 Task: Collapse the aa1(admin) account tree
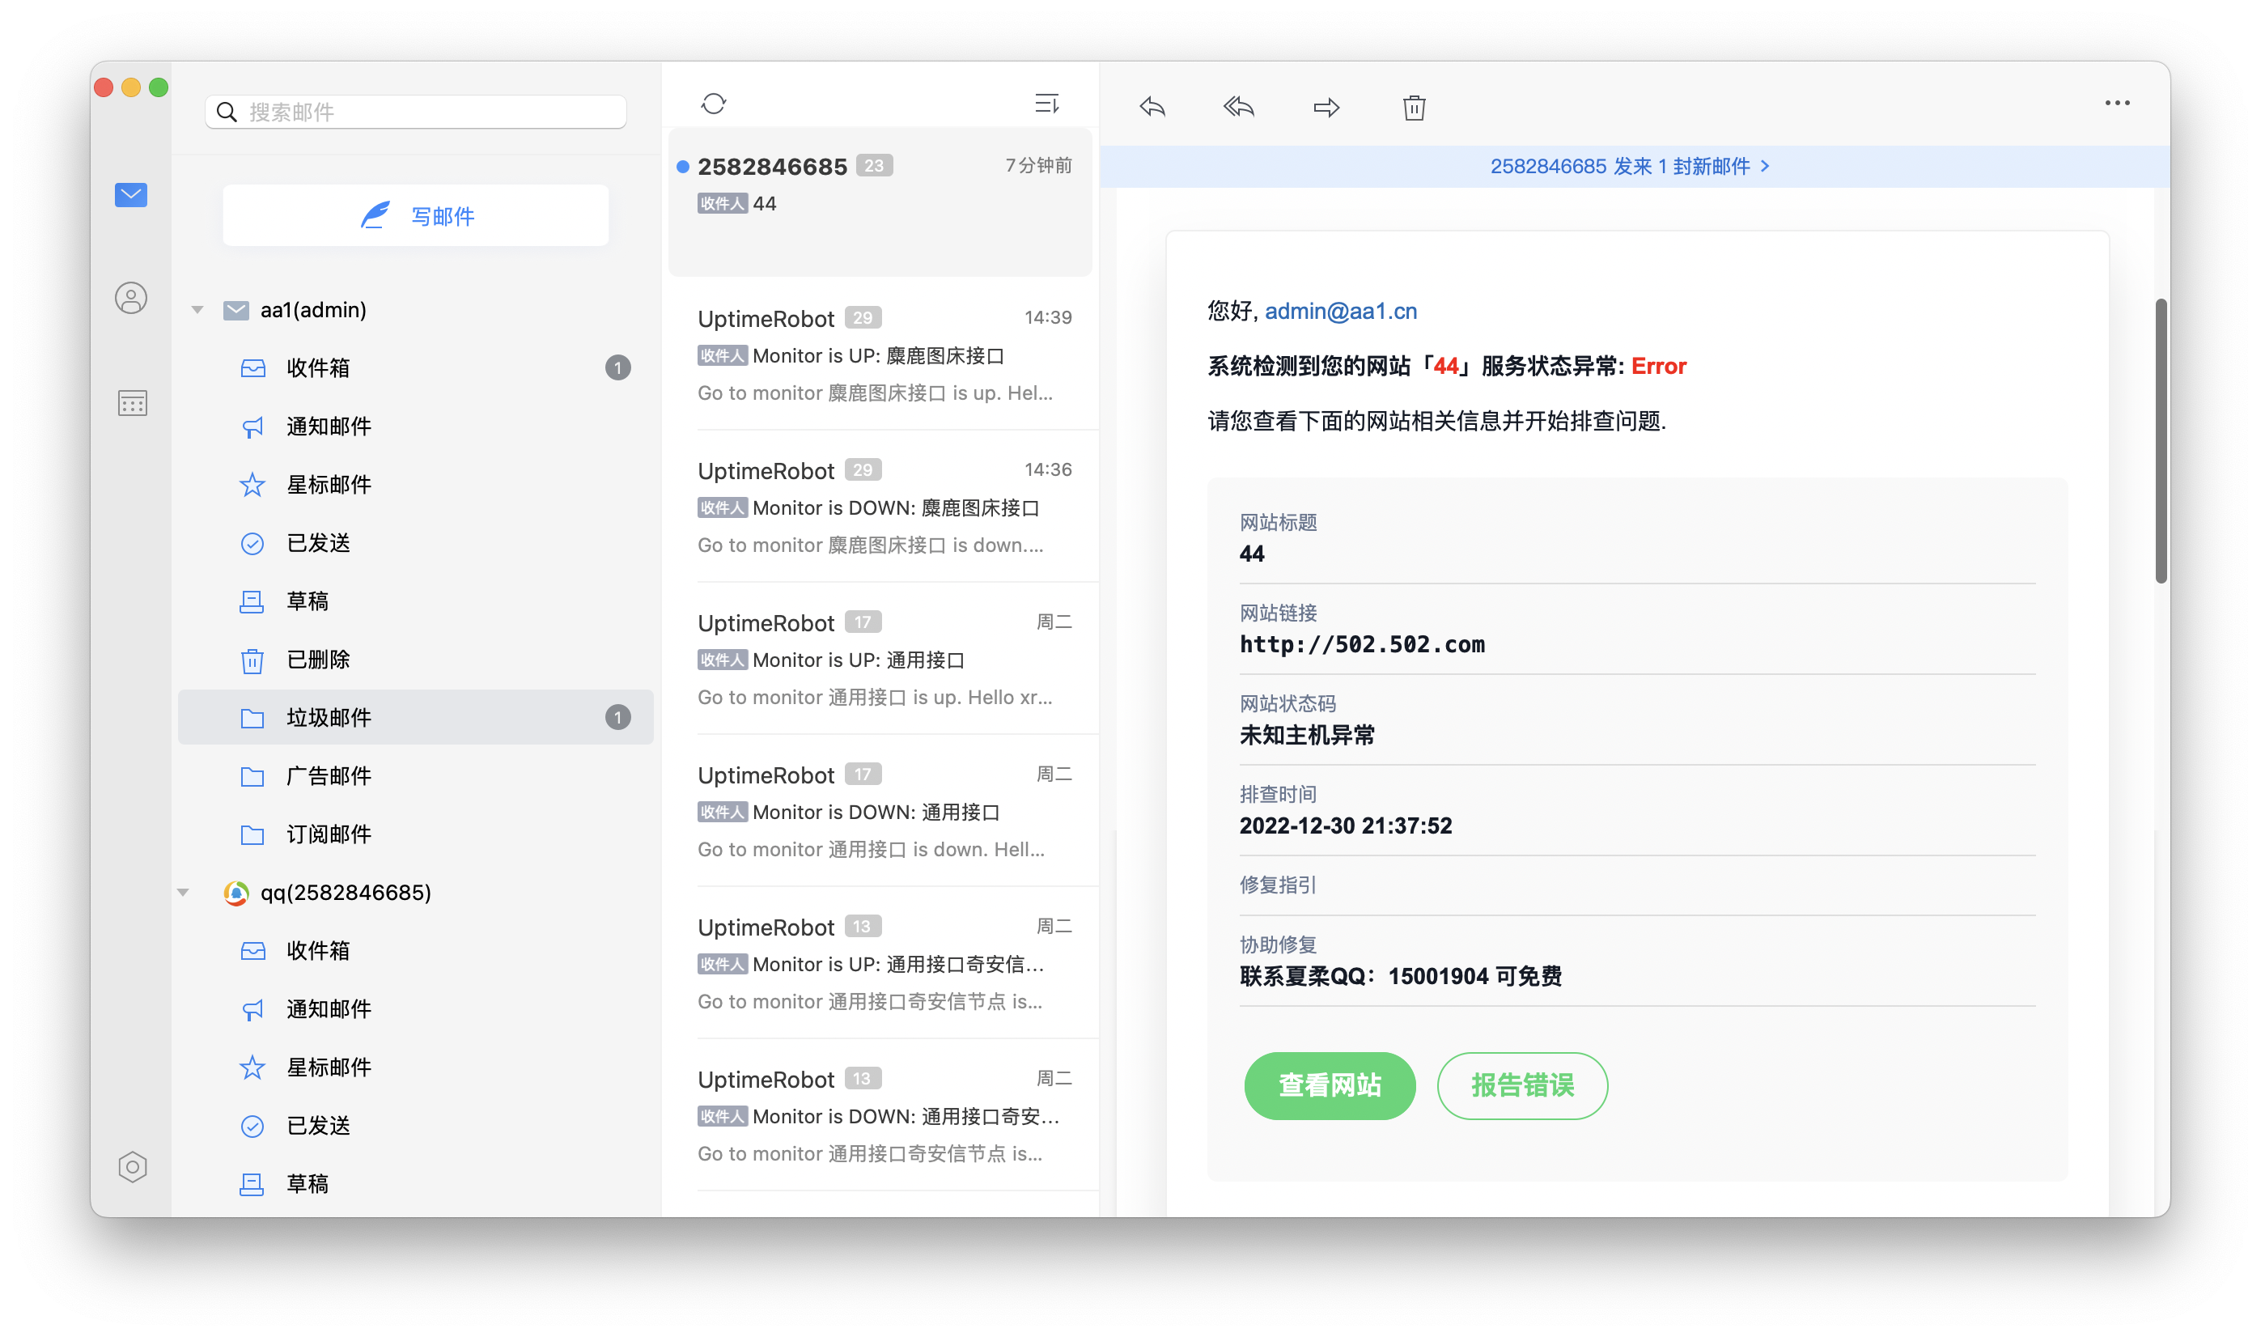tap(197, 310)
